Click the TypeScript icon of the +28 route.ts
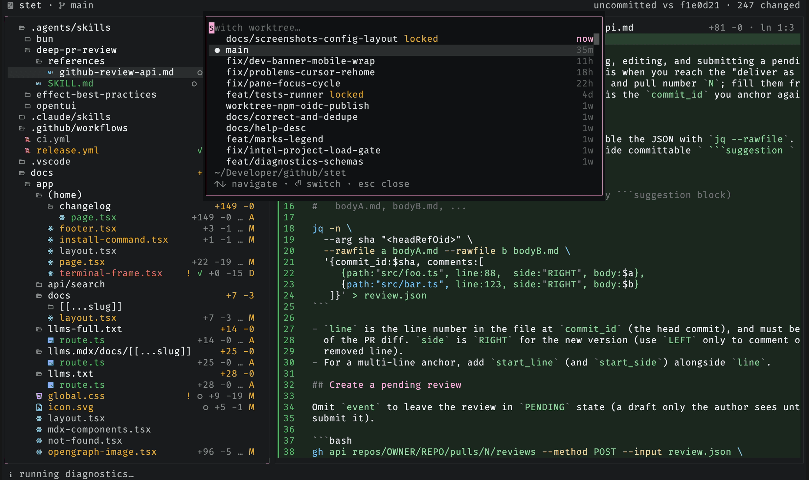 pyautogui.click(x=51, y=385)
